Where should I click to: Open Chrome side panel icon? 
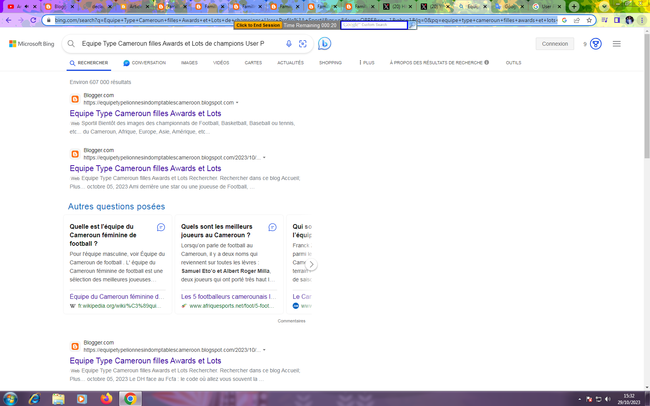(x=617, y=20)
